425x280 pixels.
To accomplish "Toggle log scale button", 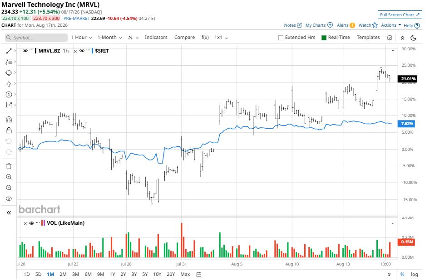I will click(414, 274).
